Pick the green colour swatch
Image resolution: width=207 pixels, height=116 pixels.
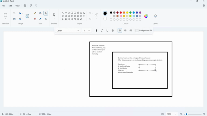point(130,13)
